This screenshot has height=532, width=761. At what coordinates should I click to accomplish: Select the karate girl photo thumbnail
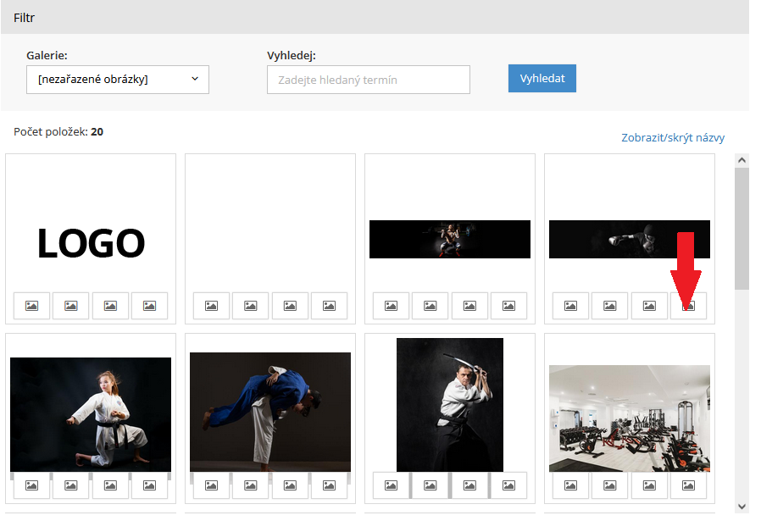tap(91, 413)
